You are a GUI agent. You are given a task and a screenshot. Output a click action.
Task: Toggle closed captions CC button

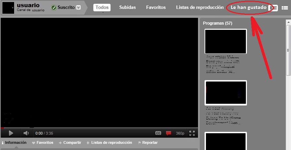[x=158, y=133]
